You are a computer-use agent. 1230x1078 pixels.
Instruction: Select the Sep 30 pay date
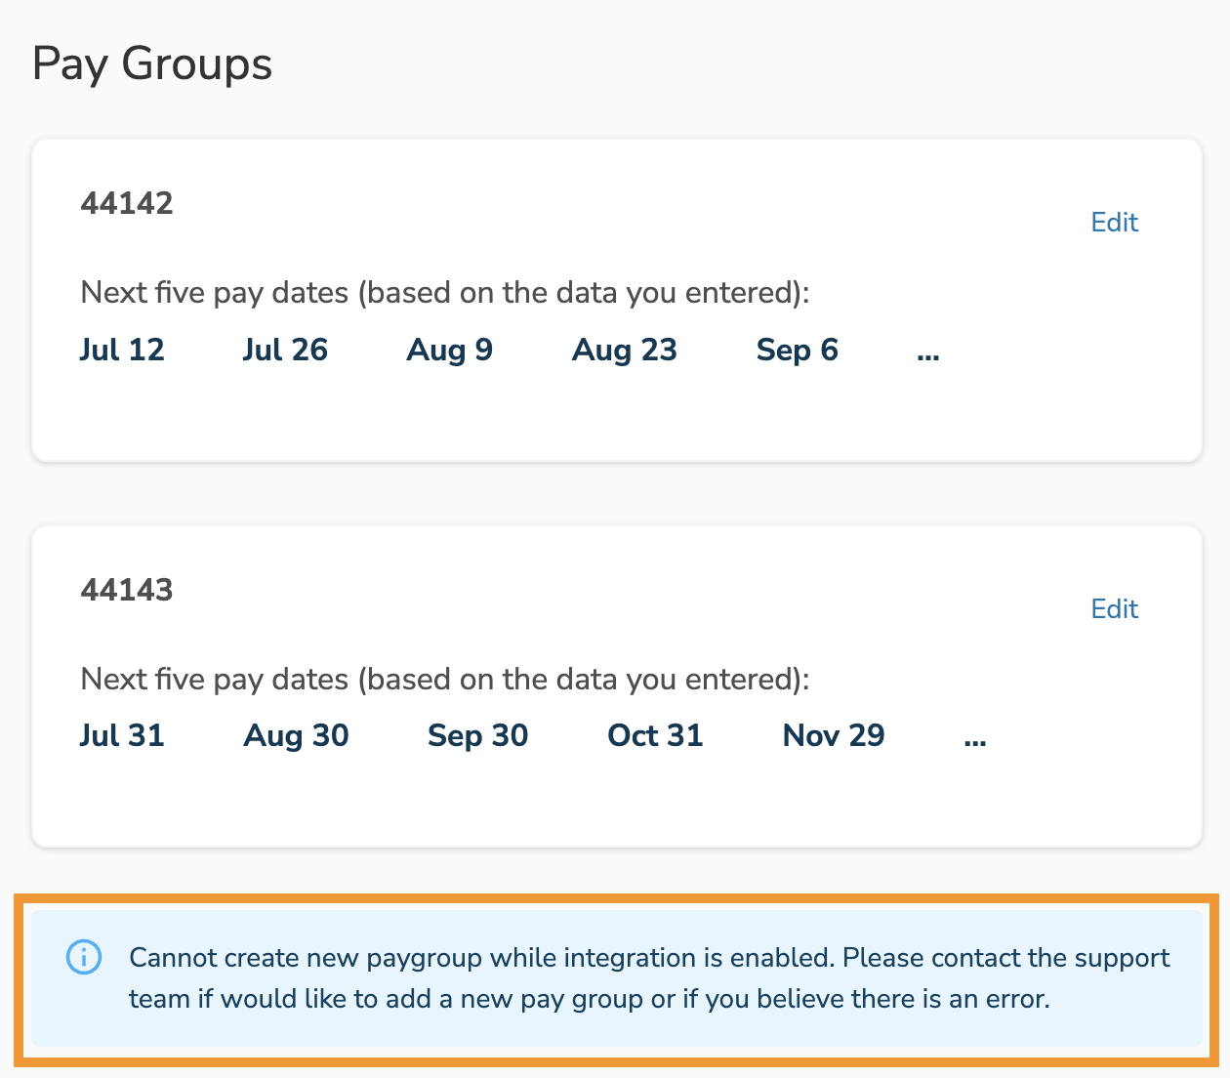[478, 736]
